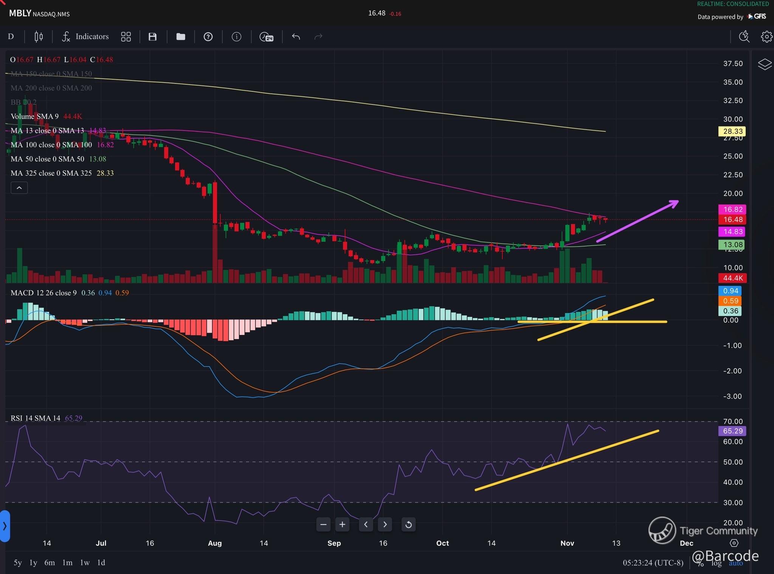Open the layers icon at the right edge

point(765,64)
